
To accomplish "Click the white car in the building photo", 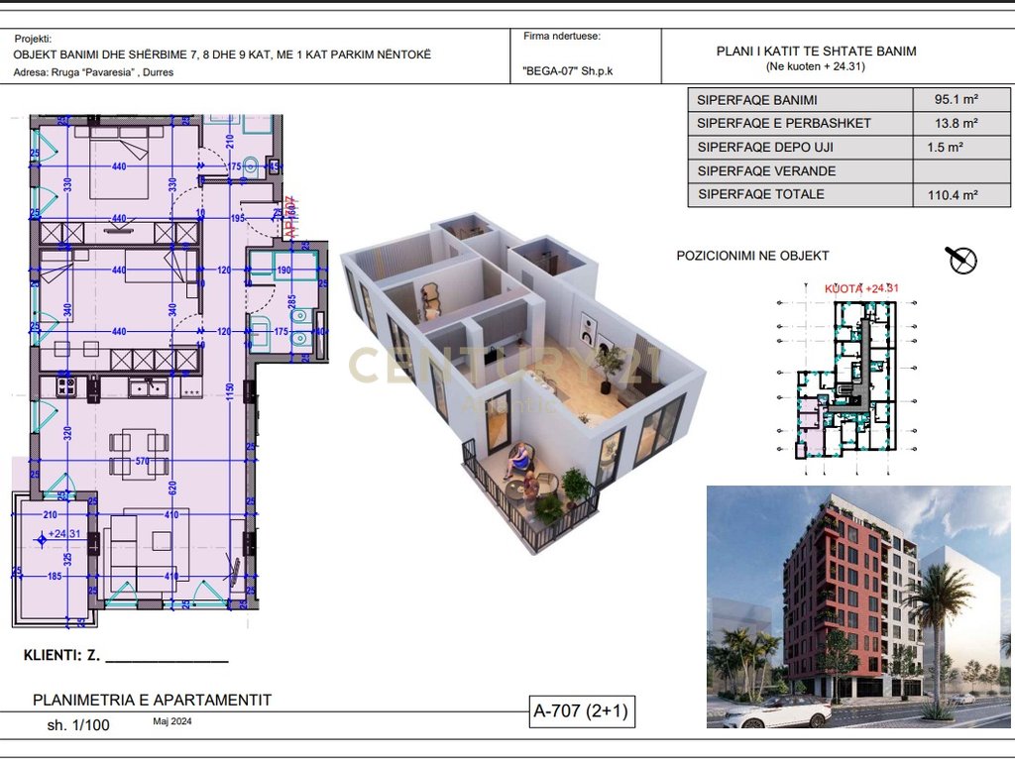I will pos(777,711).
